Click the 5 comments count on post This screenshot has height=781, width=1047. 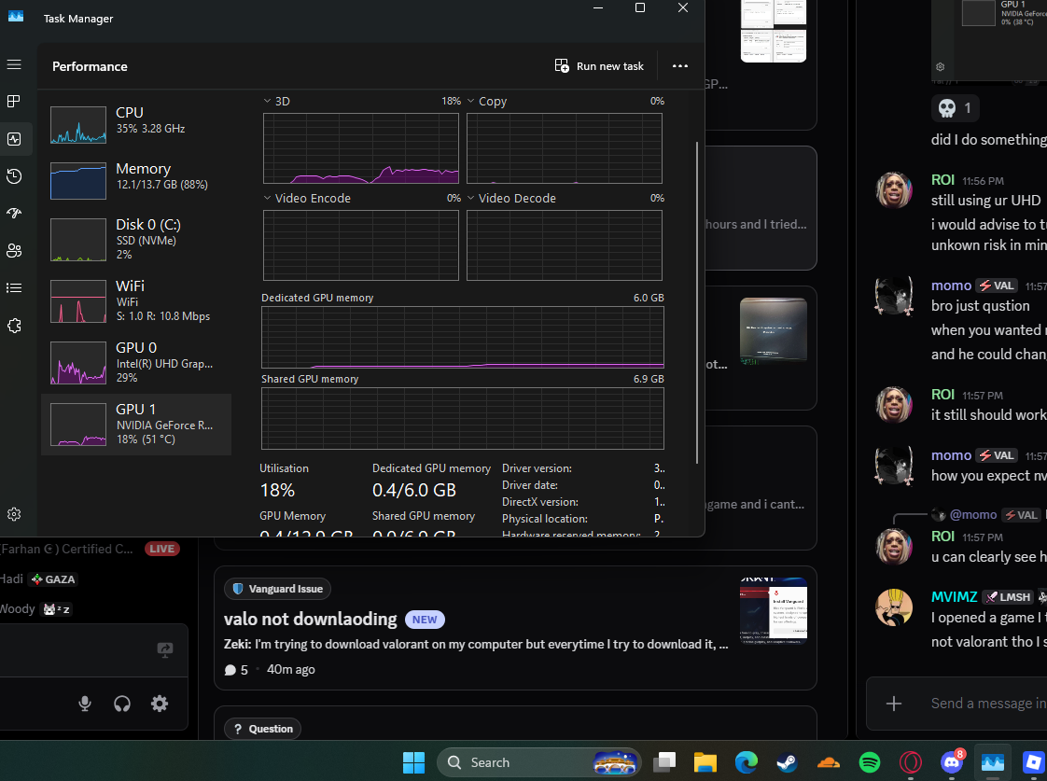coord(236,670)
